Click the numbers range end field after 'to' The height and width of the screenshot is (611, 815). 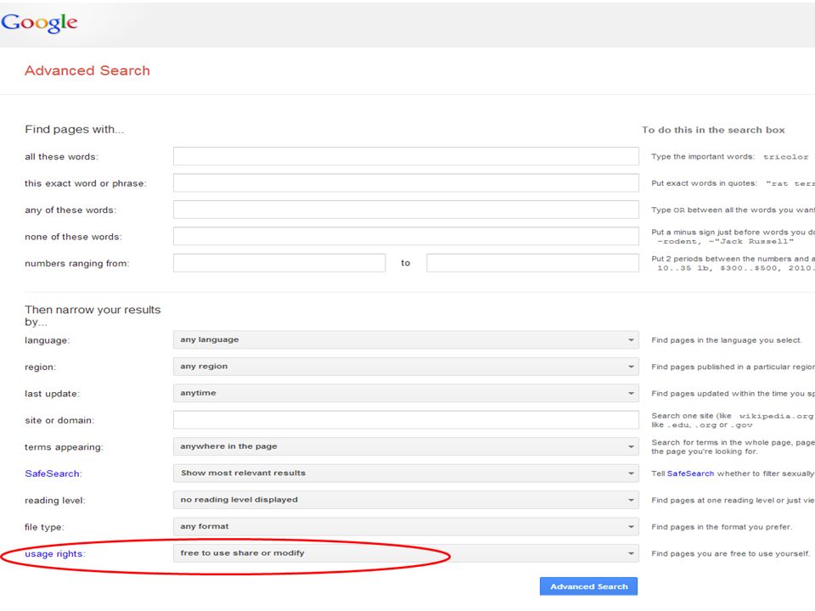(533, 263)
